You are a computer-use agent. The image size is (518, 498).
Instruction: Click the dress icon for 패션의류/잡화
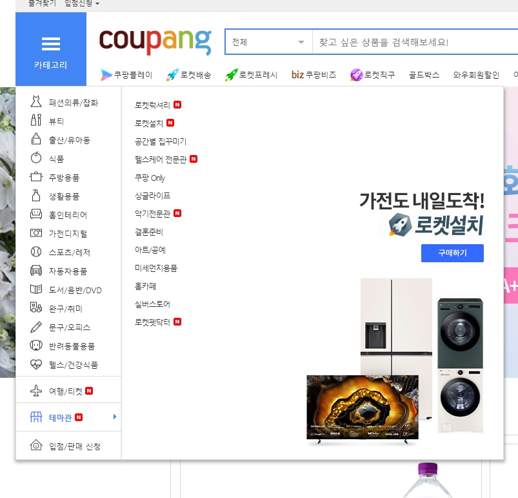(36, 101)
